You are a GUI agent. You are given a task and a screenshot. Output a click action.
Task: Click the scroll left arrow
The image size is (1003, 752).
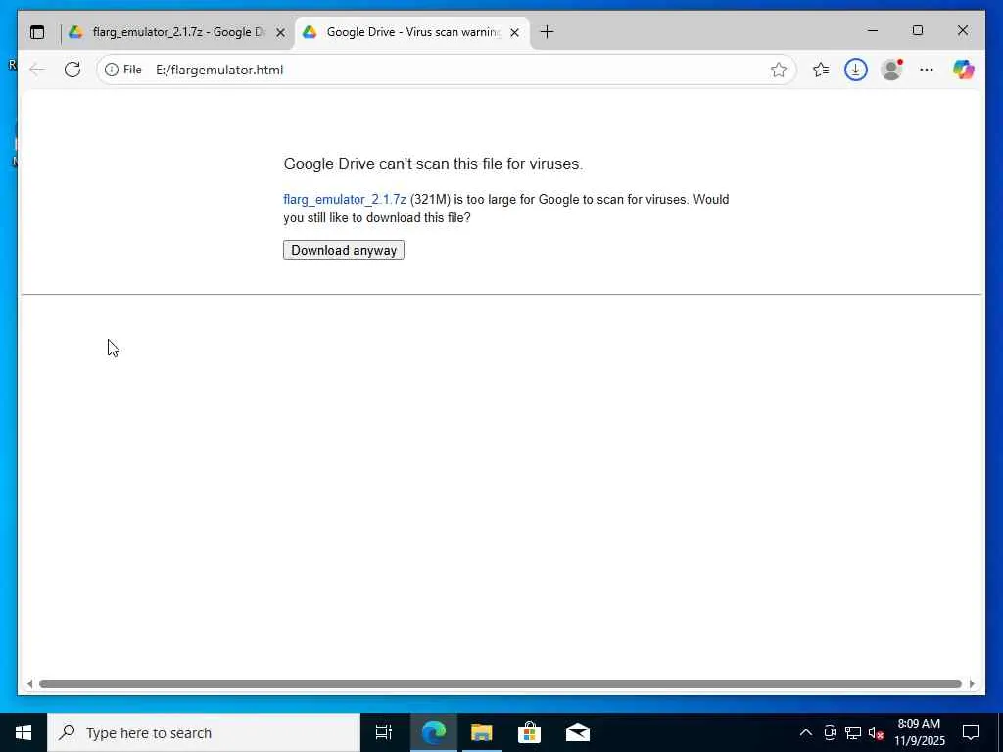[29, 684]
